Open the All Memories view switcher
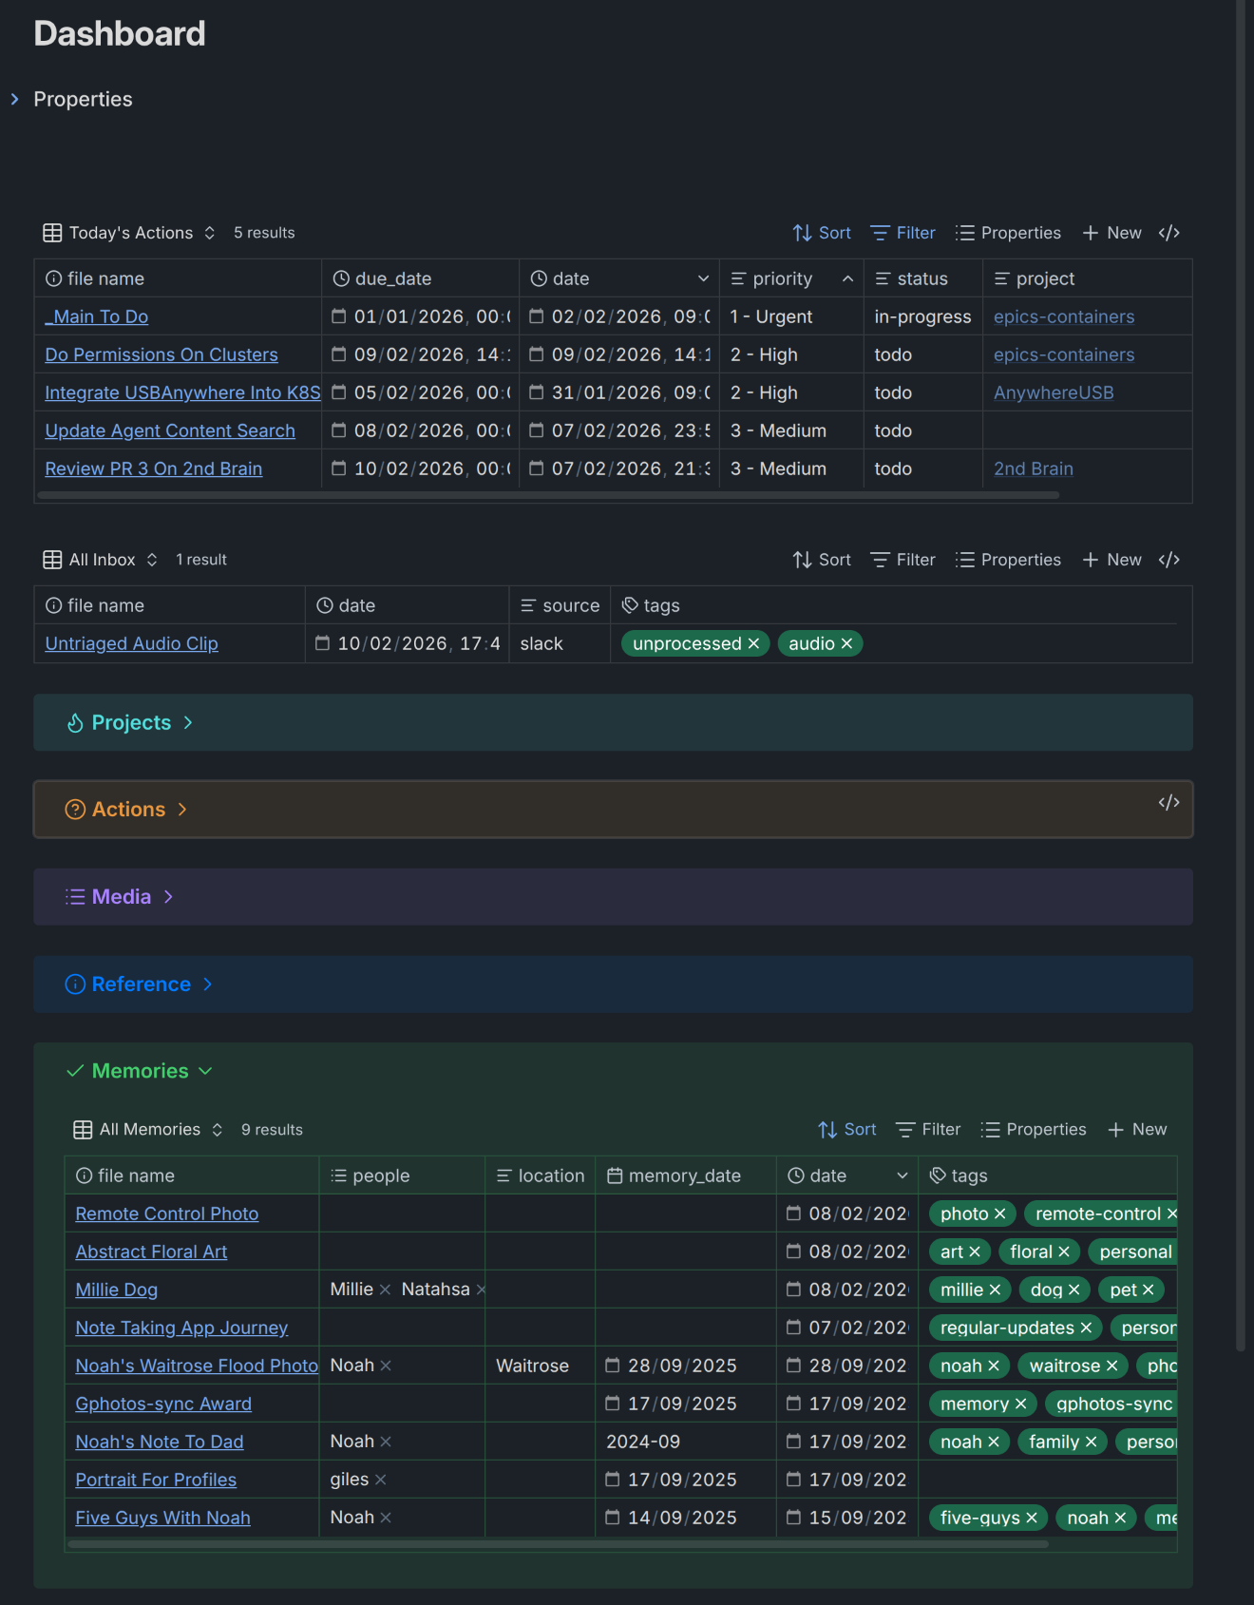1254x1605 pixels. pos(148,1130)
